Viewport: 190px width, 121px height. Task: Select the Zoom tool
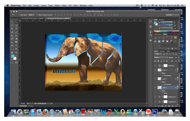click(16, 52)
